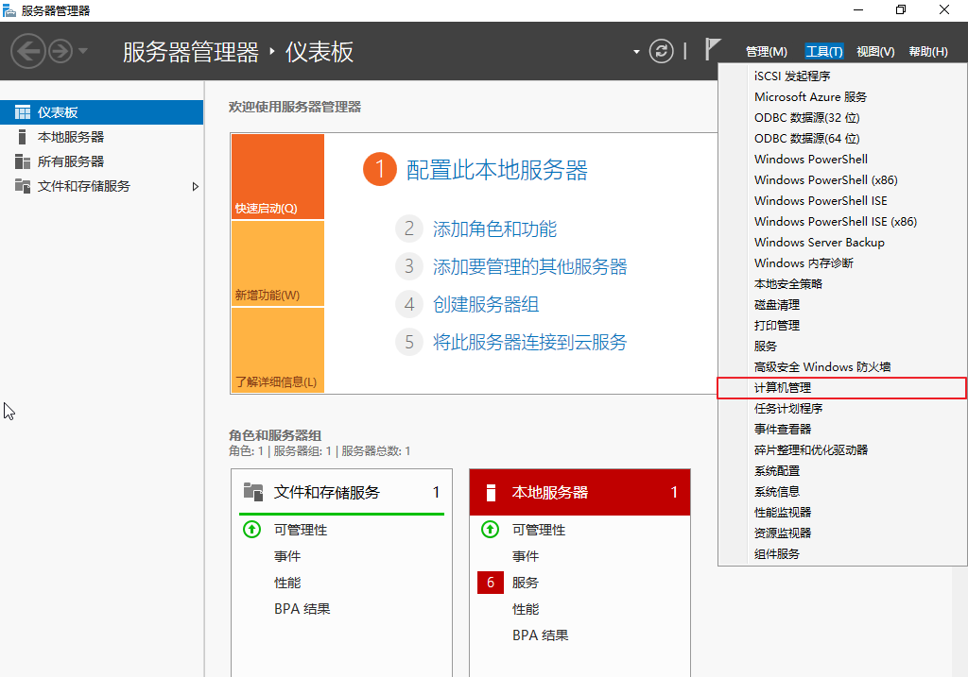Click the green 可管理性 status icon under 文件和存储服务
The width and height of the screenshot is (968, 677).
251,530
